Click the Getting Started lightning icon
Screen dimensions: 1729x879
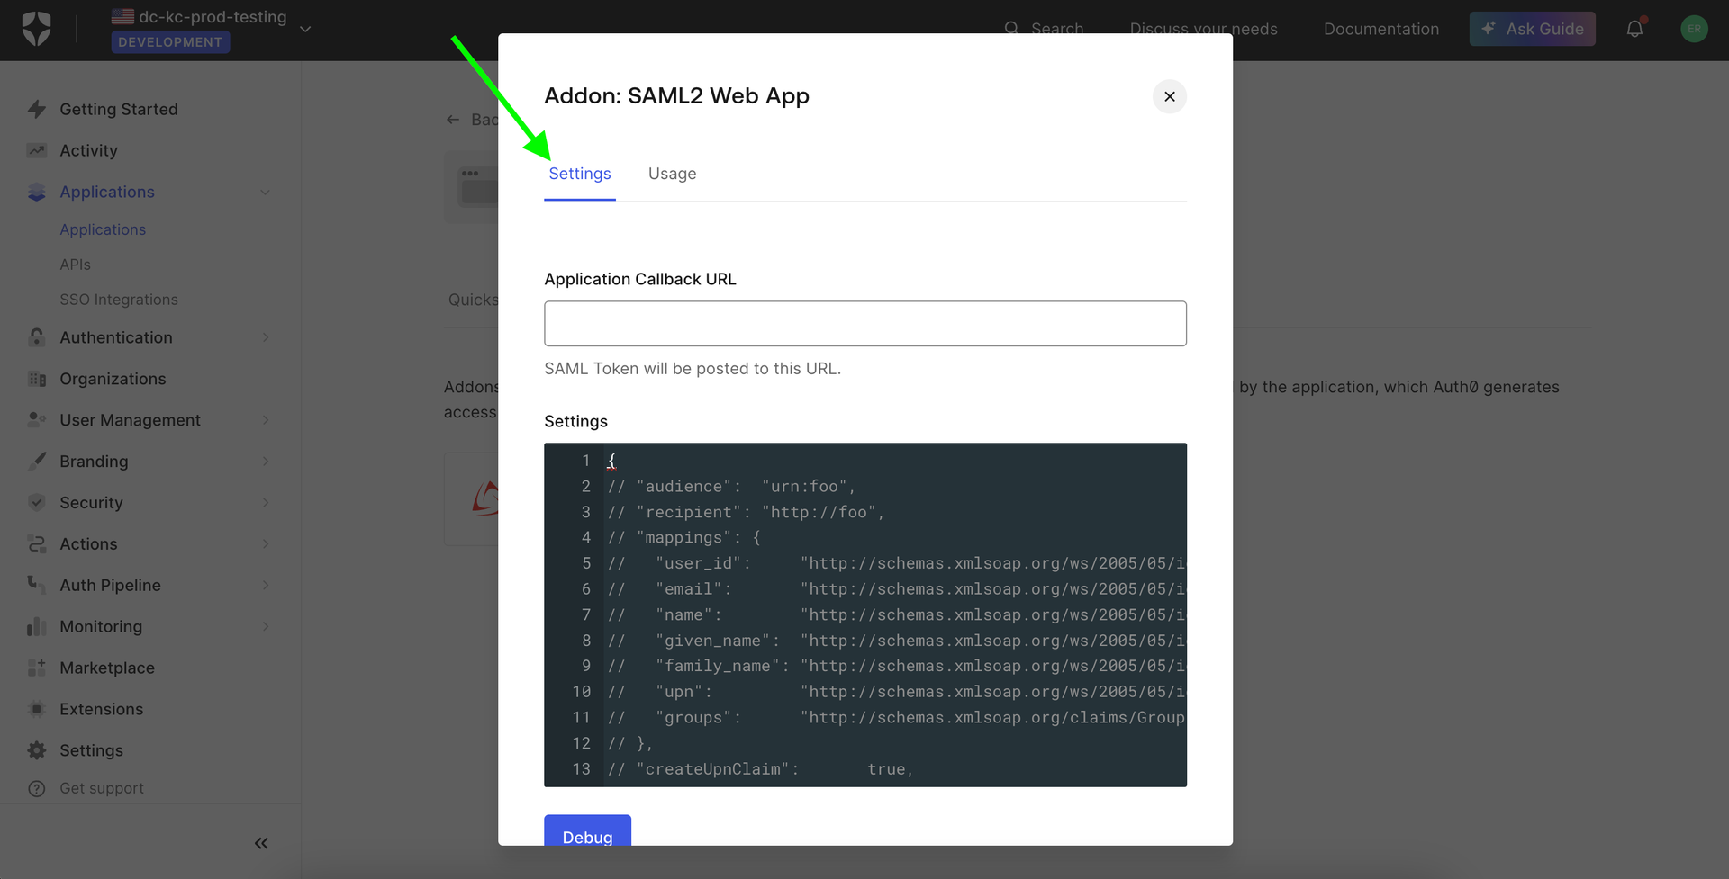click(x=37, y=110)
